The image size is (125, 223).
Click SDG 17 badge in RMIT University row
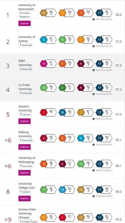tap(99, 64)
